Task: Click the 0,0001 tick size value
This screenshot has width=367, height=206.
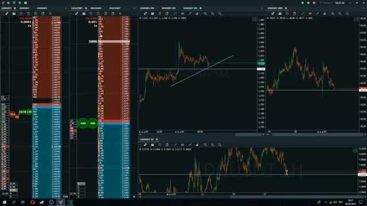Action: 26,22
